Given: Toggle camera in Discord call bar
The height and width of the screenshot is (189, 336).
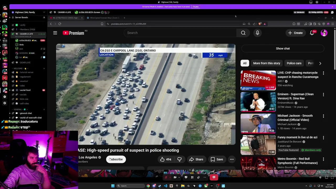Looking at the screenshot, I should click(x=175, y=177).
